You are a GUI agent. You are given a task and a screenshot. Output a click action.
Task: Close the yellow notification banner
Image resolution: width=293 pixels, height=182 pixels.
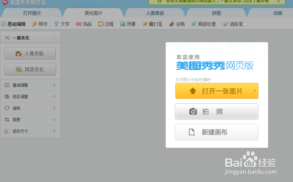(x=278, y=1)
